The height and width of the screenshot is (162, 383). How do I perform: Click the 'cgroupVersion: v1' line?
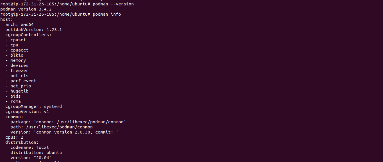[27, 112]
